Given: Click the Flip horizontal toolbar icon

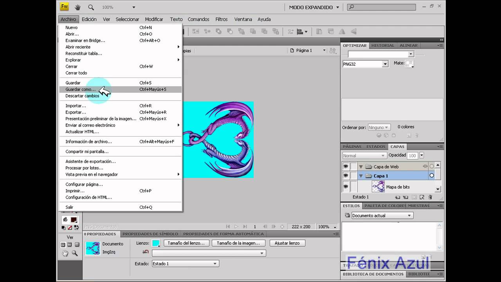Looking at the screenshot, I should click(x=342, y=31).
